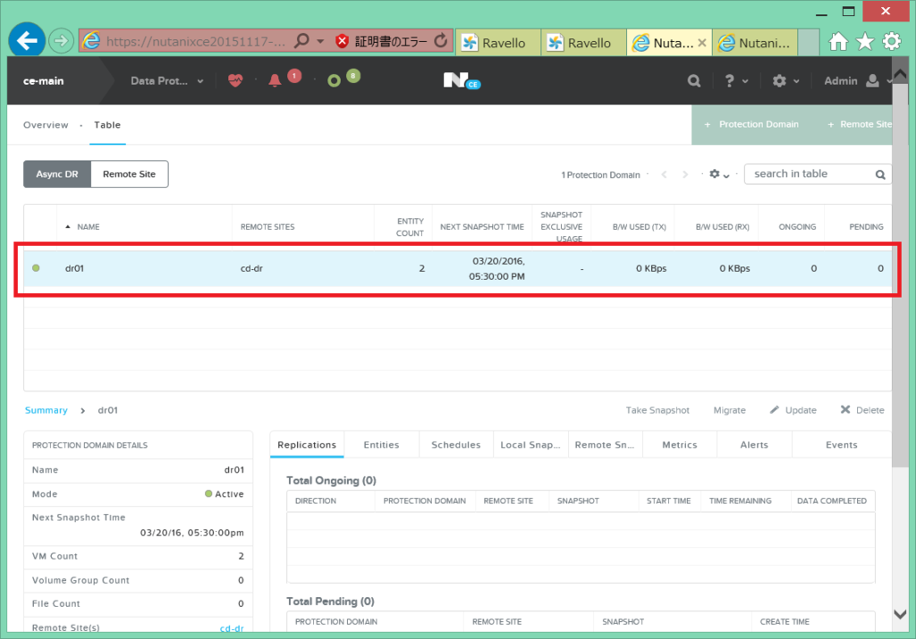Click page scrollbar down arrow
Image resolution: width=916 pixels, height=639 pixels.
point(900,615)
